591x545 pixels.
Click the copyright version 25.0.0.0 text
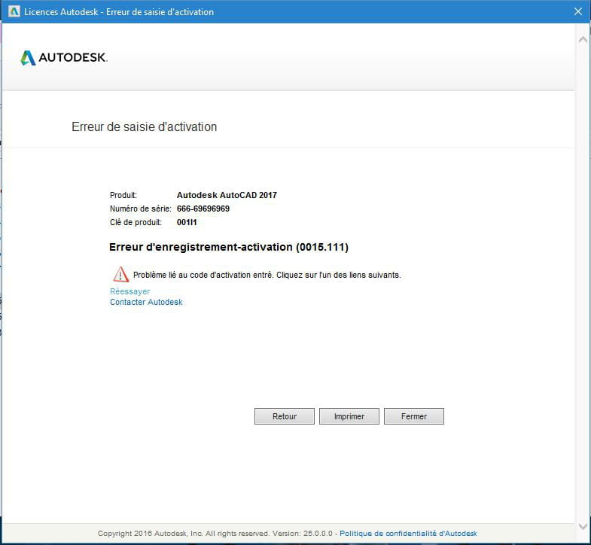215,533
